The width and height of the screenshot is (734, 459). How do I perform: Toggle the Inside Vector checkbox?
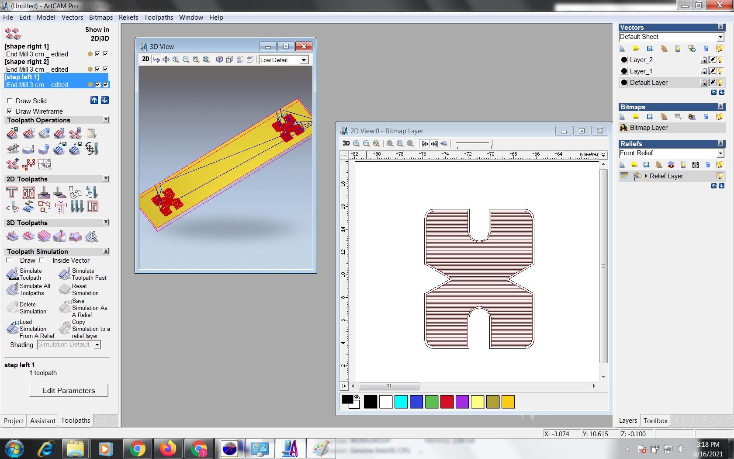(x=42, y=260)
